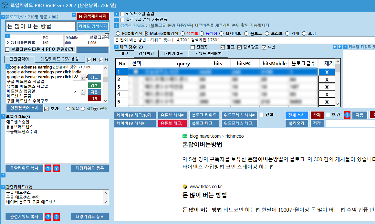The width and height of the screenshot is (375, 224).
Task: Switch to 대량키워드 CSV 생성 tab
Action: point(59,59)
